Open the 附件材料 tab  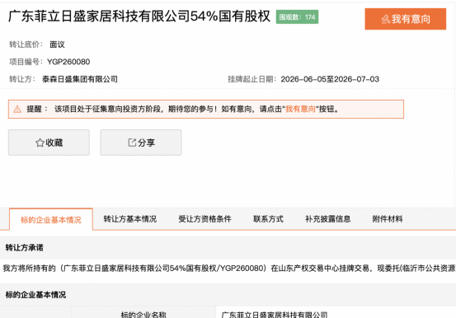click(x=388, y=219)
